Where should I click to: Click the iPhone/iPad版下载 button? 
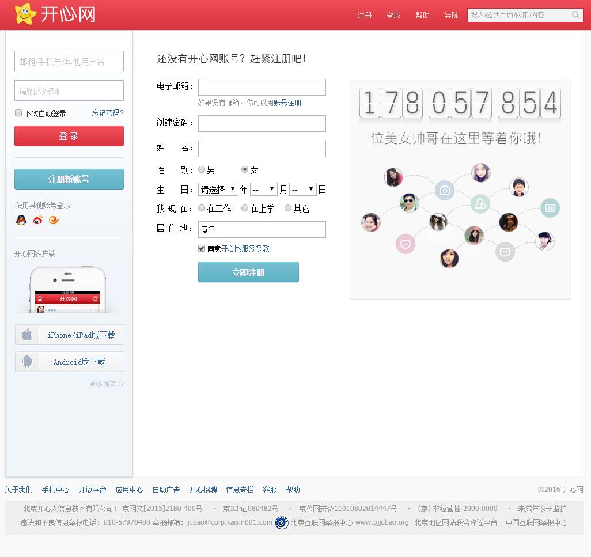[x=69, y=335]
